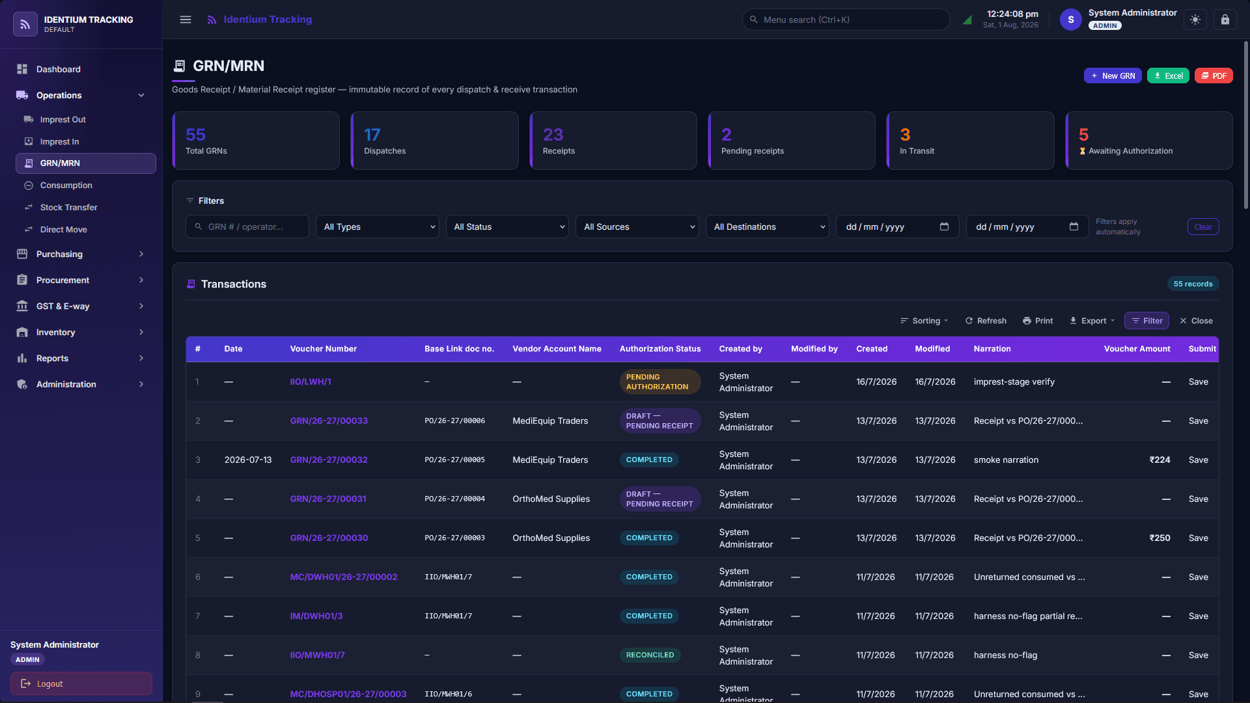Open voucher GRN/26-27/00033
The width and height of the screenshot is (1250, 703).
[x=329, y=420]
